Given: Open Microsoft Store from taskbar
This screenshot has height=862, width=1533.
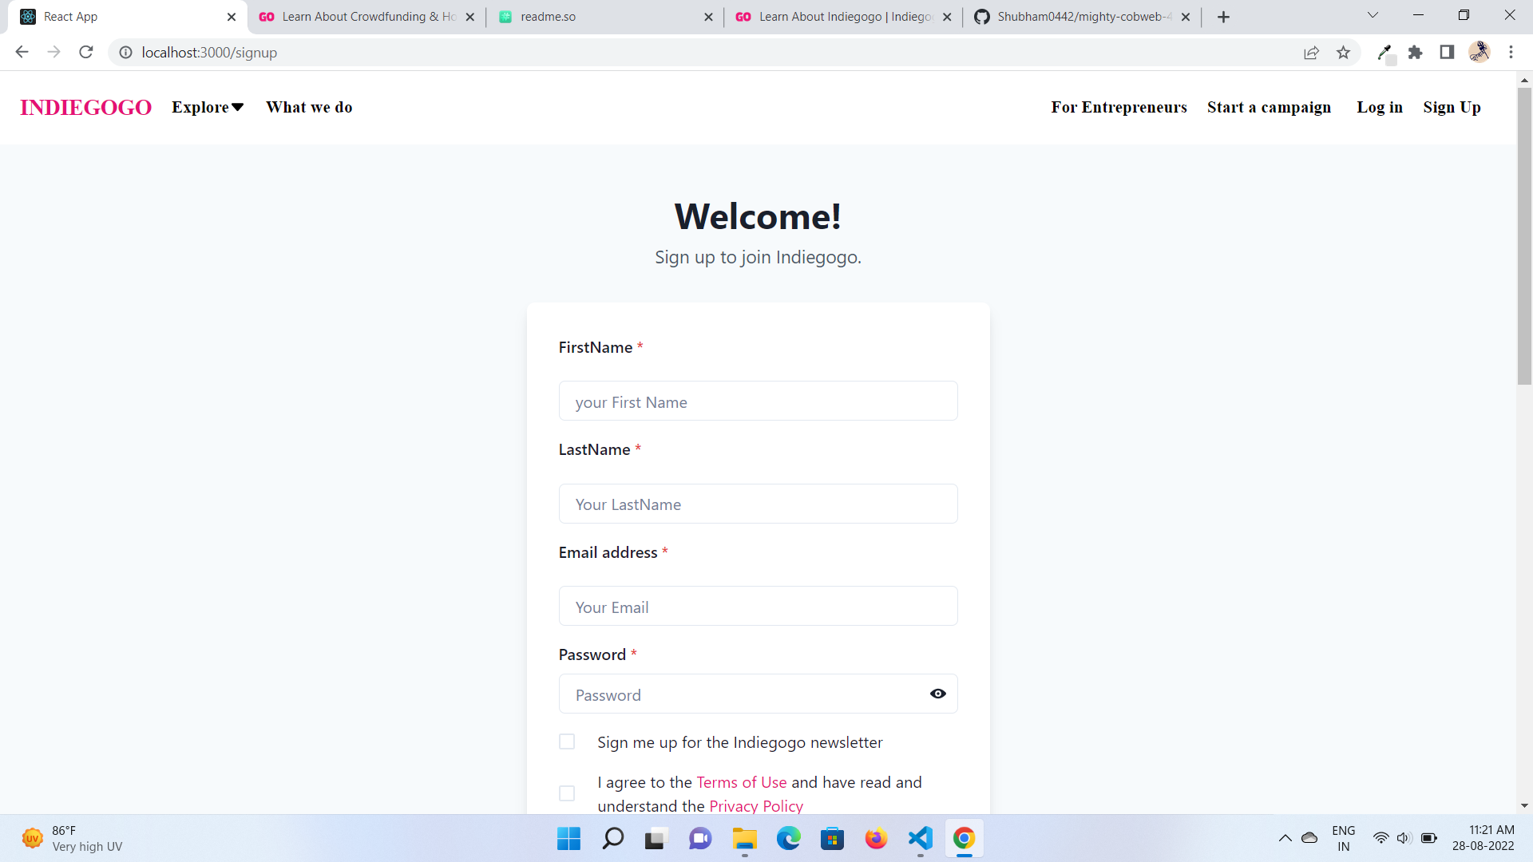Looking at the screenshot, I should pos(832,839).
